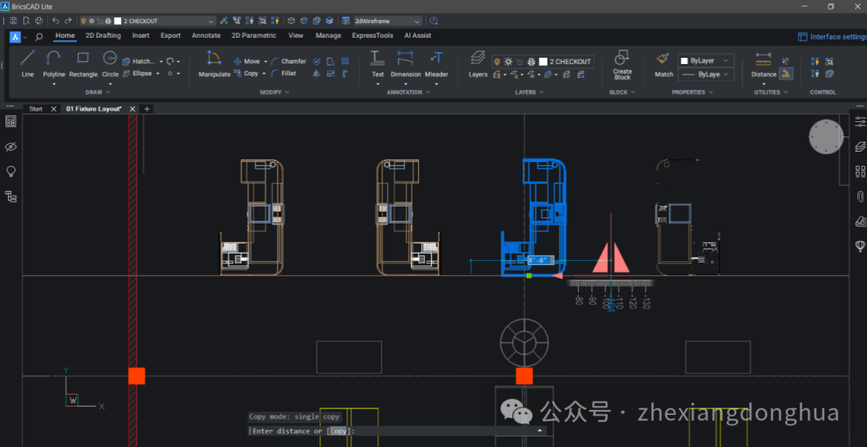Viewport: 867px width, 447px height.
Task: Open the calculator panel in left sidebar
Action: [10, 121]
